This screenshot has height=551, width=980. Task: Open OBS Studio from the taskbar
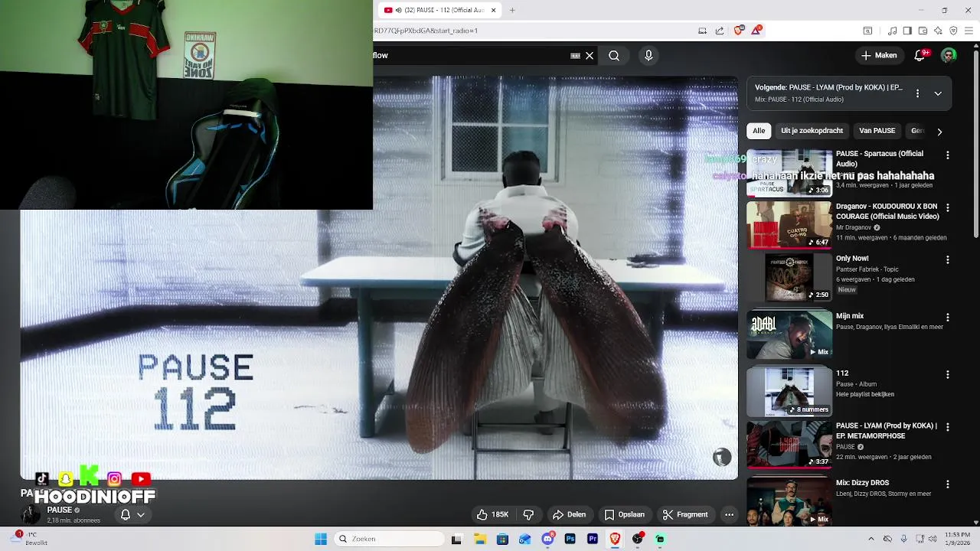638,539
